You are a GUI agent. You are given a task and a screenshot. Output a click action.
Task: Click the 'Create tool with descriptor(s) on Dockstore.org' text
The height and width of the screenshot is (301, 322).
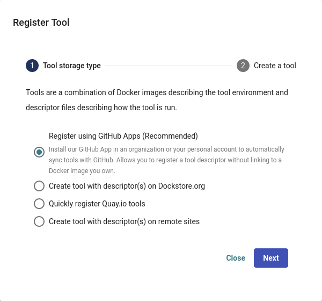pos(127,186)
